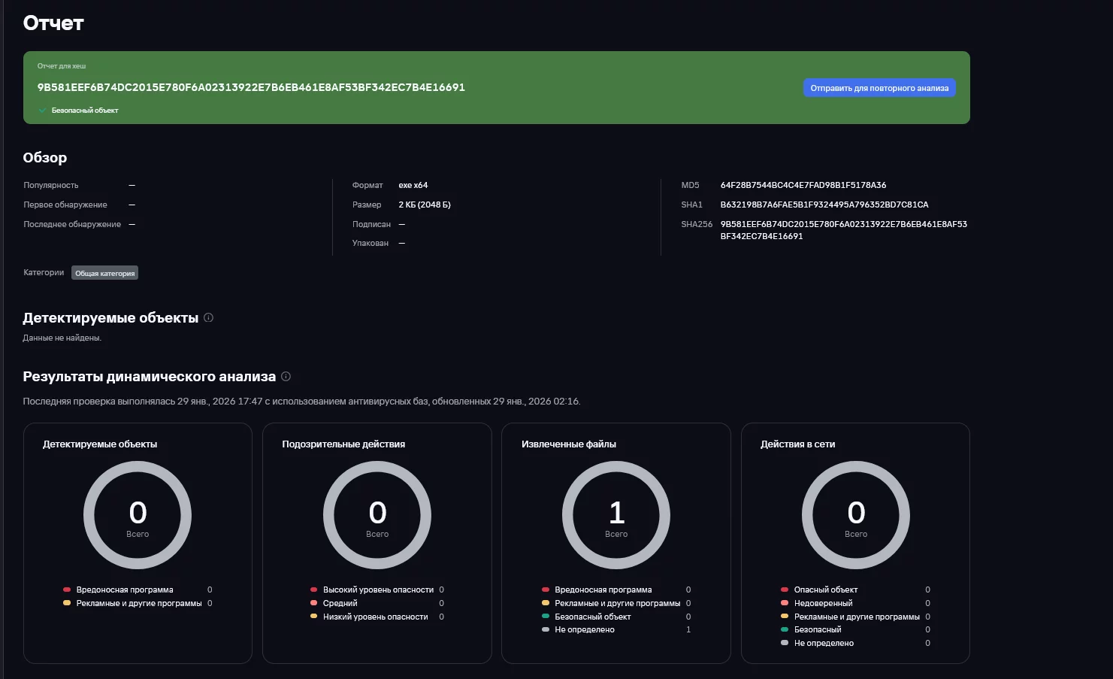Click the Детектируемые объекты donut chart
This screenshot has height=679, width=1113.
(138, 515)
